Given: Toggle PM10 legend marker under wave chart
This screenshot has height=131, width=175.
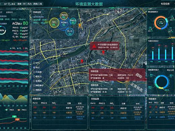Looking at the screenshot, I should click(7, 110).
